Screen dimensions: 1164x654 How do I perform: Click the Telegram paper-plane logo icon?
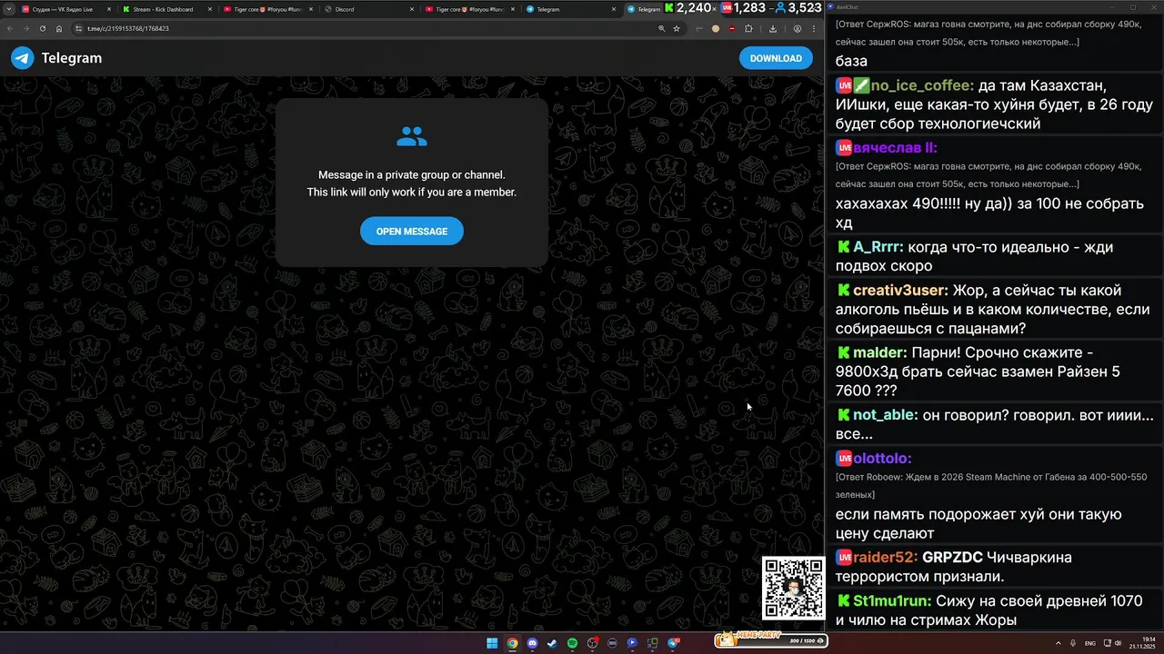click(x=23, y=58)
